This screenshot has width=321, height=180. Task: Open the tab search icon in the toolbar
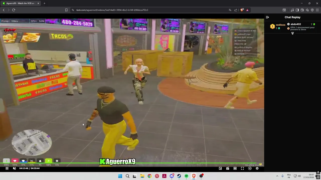(x=284, y=10)
